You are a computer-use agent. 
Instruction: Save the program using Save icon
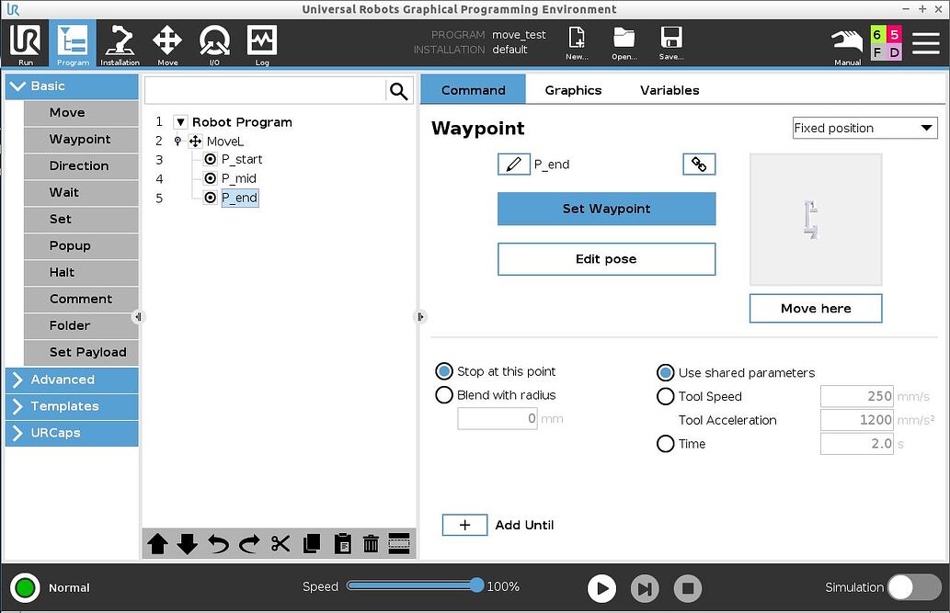[x=670, y=43]
